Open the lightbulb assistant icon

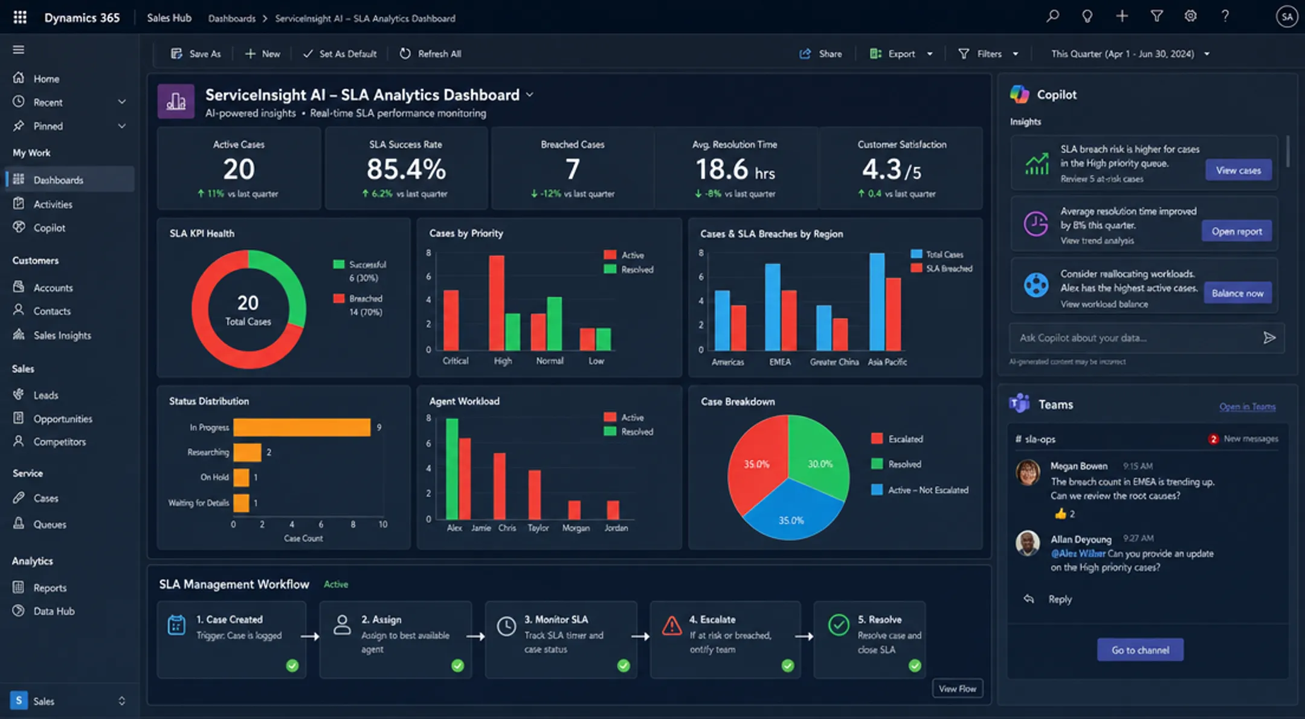pos(1087,16)
